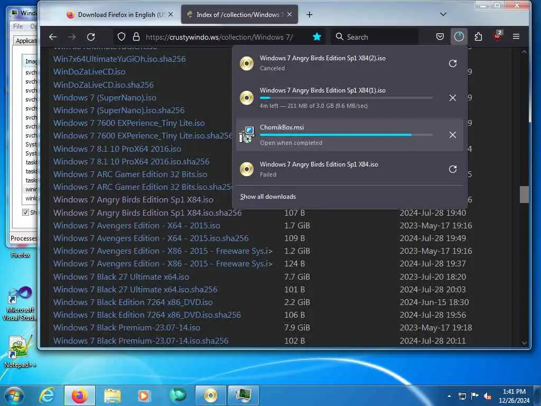Open Windows 7 Black Premium-23.07-14.iso link

tap(127, 328)
